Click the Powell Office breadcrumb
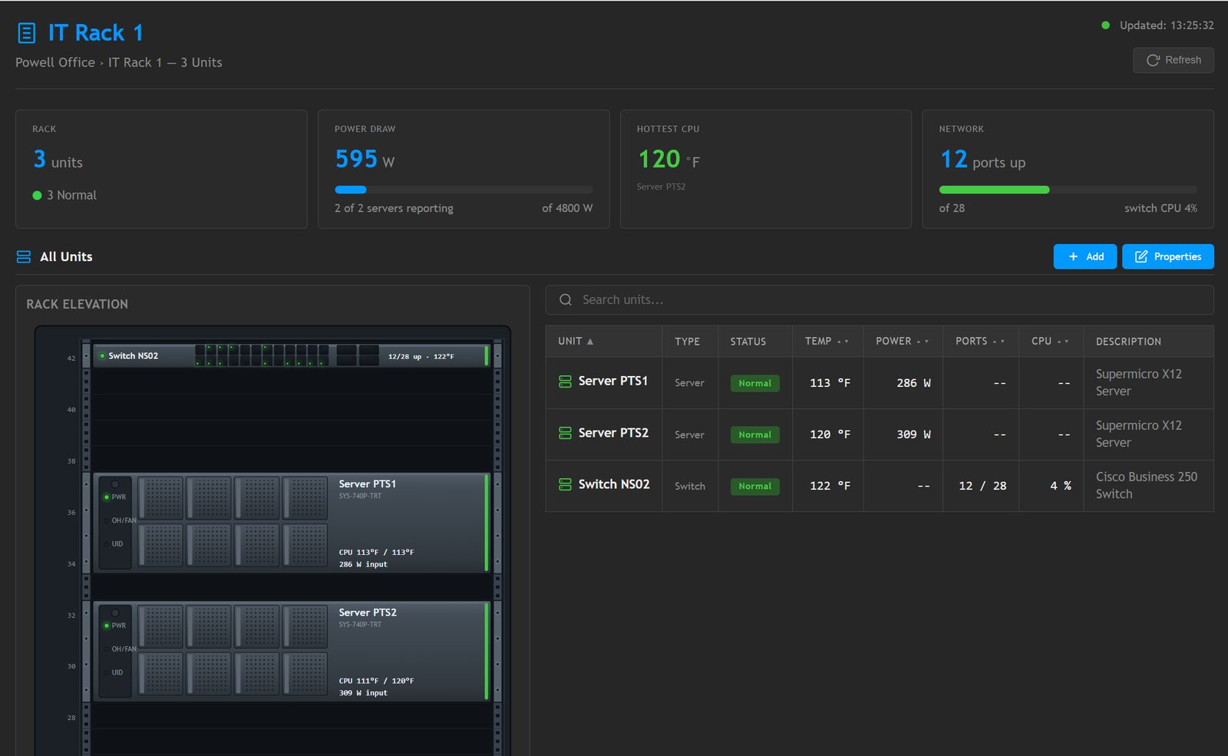This screenshot has height=756, width=1228. [55, 62]
